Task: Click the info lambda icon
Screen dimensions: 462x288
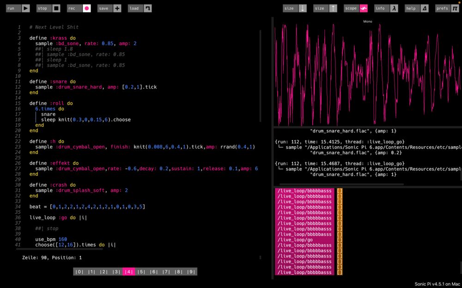Action: point(394,8)
